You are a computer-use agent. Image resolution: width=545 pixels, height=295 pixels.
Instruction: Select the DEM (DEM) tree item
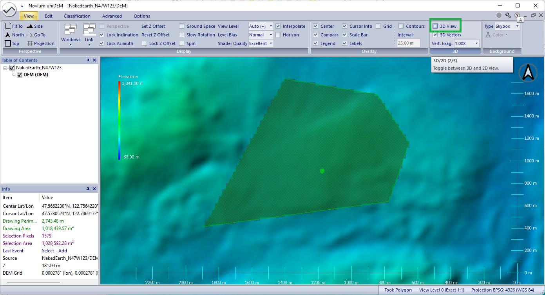click(x=36, y=75)
